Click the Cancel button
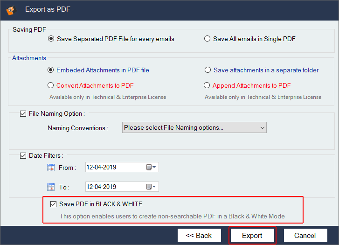The image size is (339, 245). (305, 235)
